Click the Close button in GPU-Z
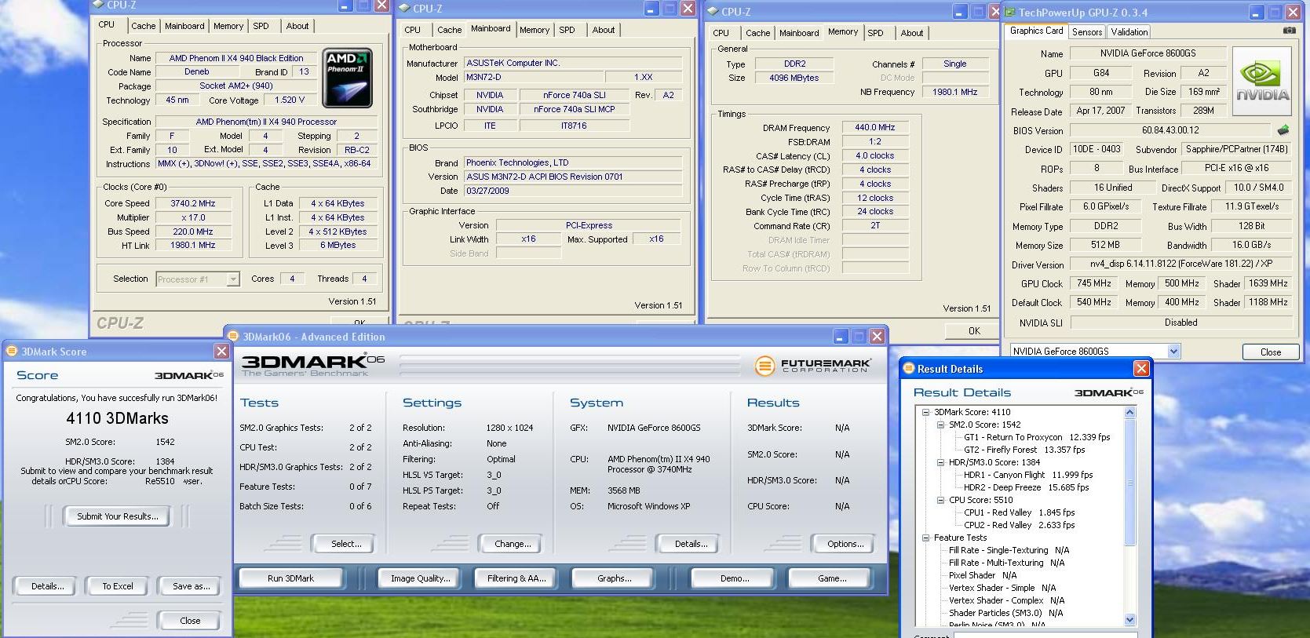The width and height of the screenshot is (1310, 638). (1270, 352)
